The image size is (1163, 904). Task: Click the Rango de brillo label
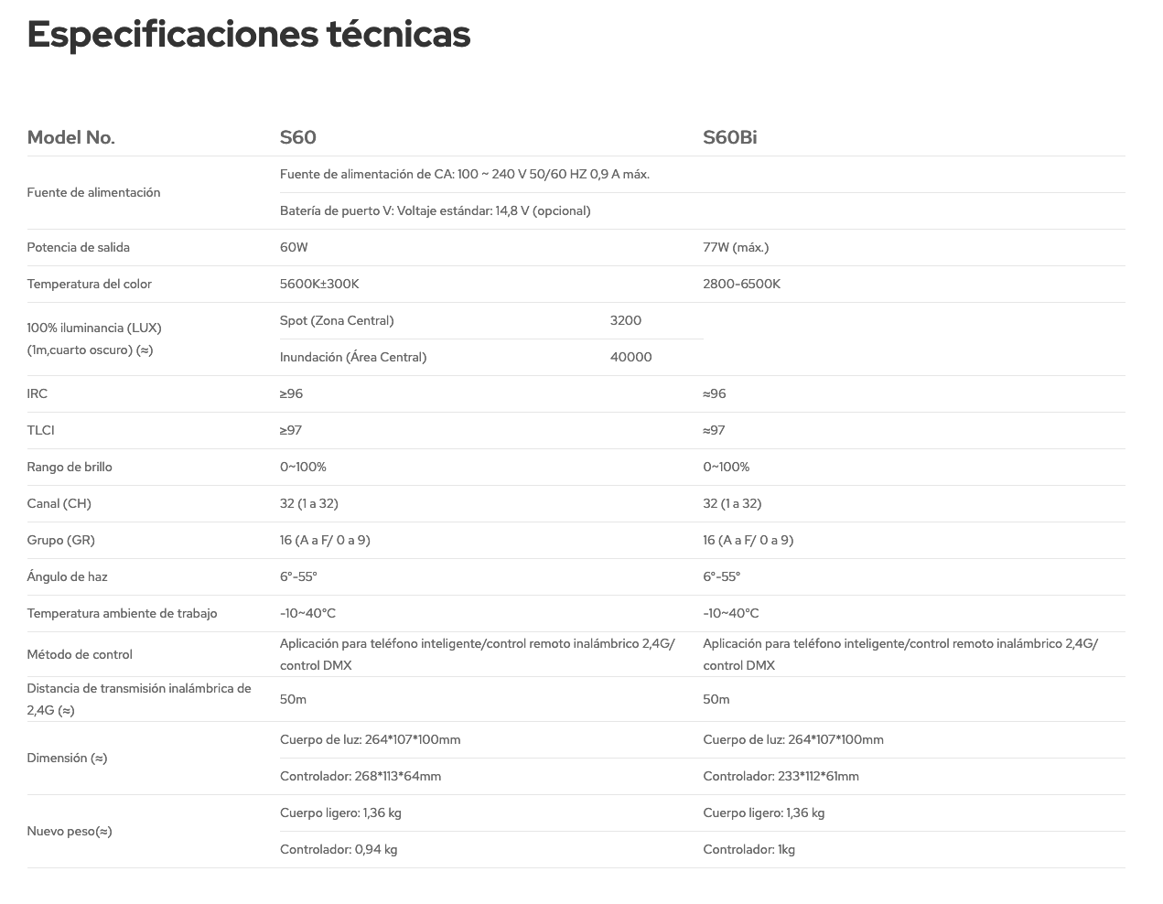pyautogui.click(x=70, y=467)
